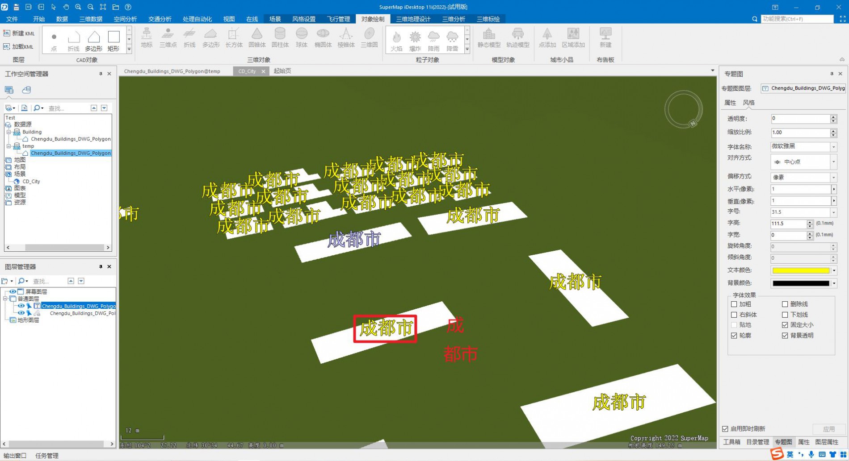Open the 文本颜色 color dropdown arrow
Viewport: 849px width, 461px height.
click(x=834, y=270)
